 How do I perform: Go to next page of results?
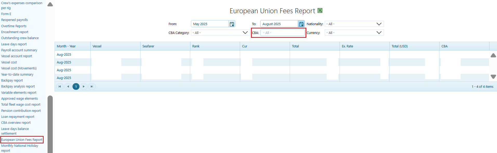point(84,86)
